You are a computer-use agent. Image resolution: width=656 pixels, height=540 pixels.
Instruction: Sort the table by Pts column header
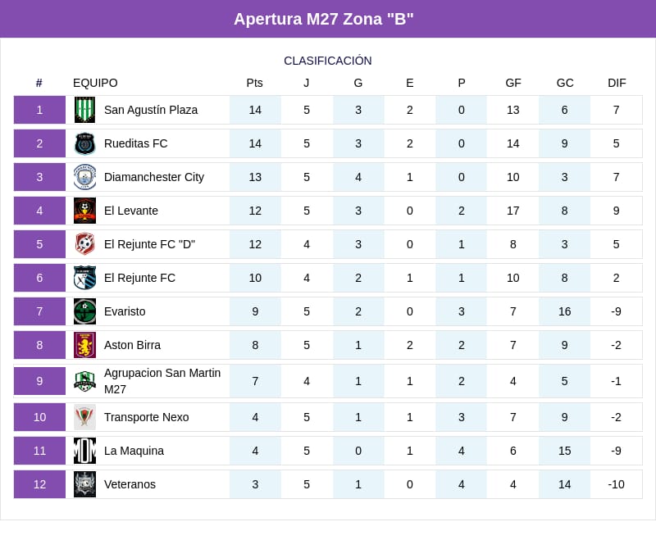click(255, 83)
